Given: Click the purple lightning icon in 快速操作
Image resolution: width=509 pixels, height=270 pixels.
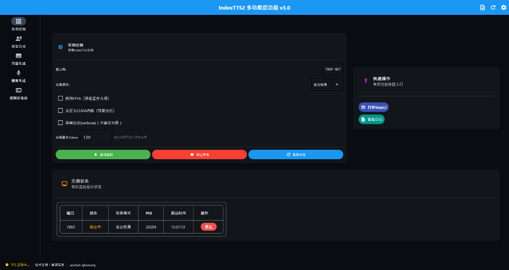Looking at the screenshot, I should tap(366, 81).
